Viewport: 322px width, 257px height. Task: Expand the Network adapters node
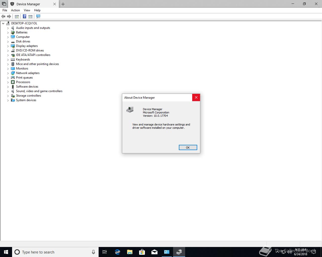coord(8,73)
